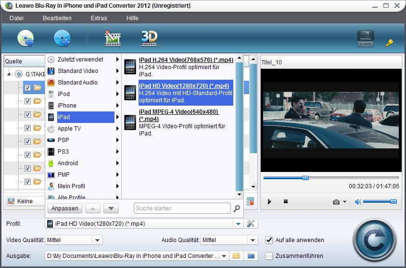Open the video edit toolbar icon
The width and height of the screenshot is (406, 268).
[x=113, y=38]
